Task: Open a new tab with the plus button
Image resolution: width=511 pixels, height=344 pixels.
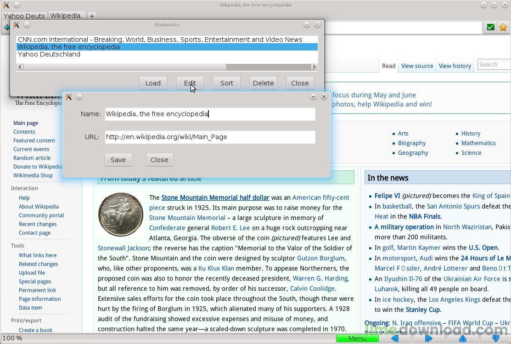Action: click(92, 16)
